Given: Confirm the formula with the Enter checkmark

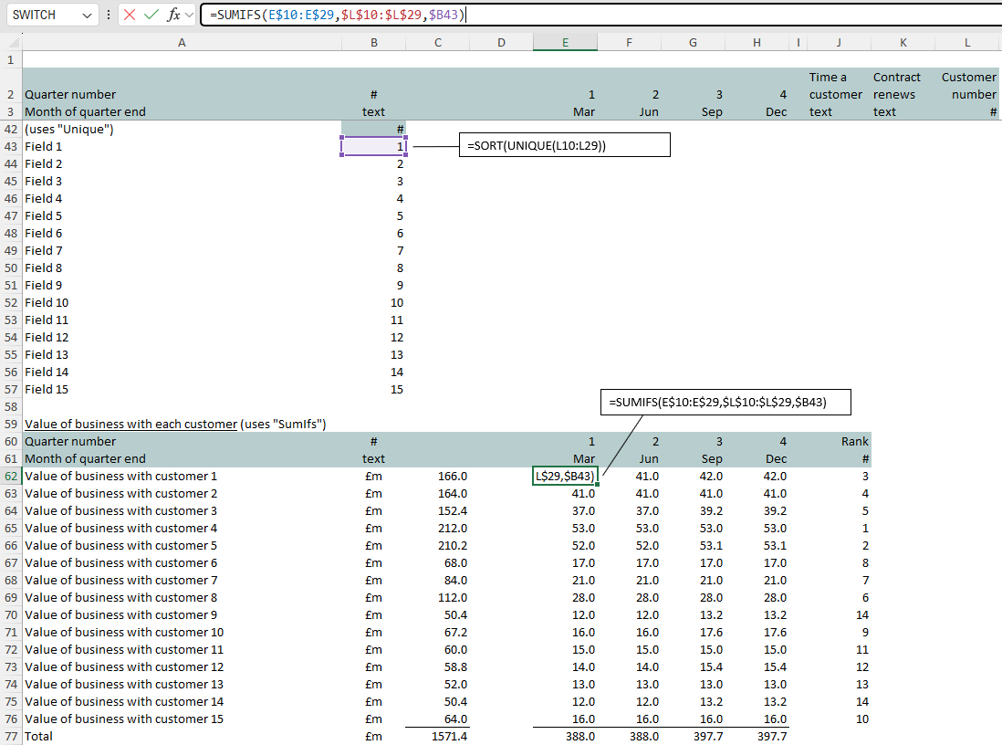Looking at the screenshot, I should 151,15.
